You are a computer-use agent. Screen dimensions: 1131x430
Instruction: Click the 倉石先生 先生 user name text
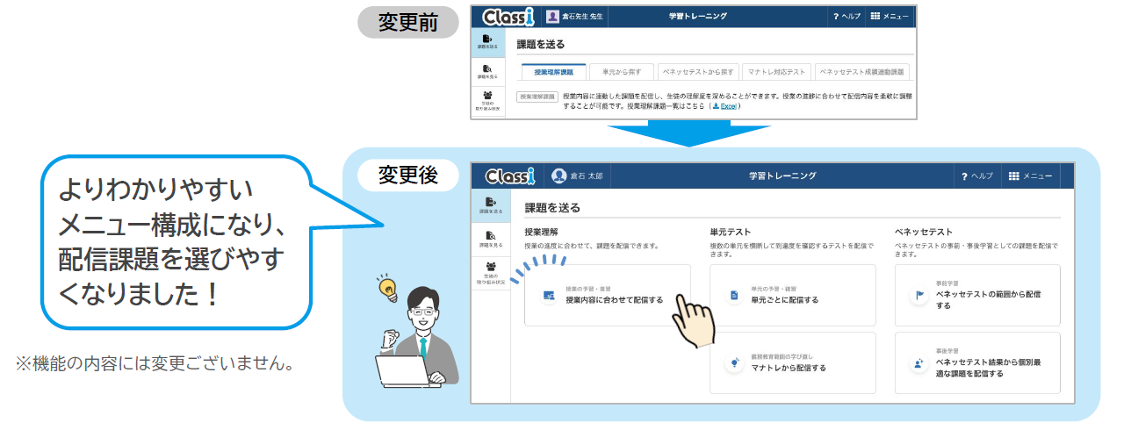[x=582, y=17]
